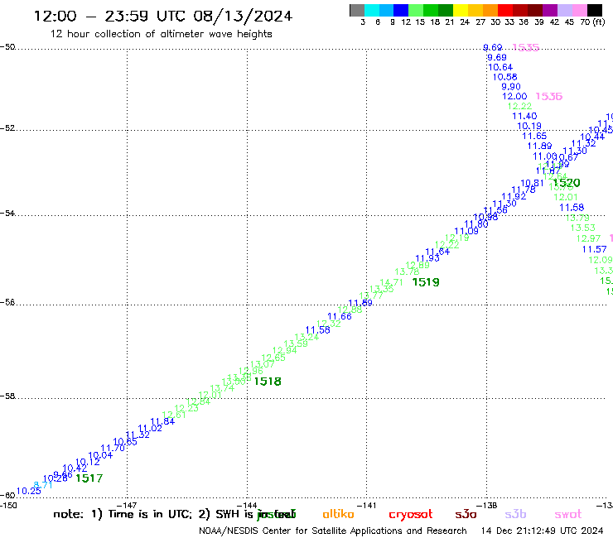
Task: Click wave height value 11.84
Action: coord(162,421)
